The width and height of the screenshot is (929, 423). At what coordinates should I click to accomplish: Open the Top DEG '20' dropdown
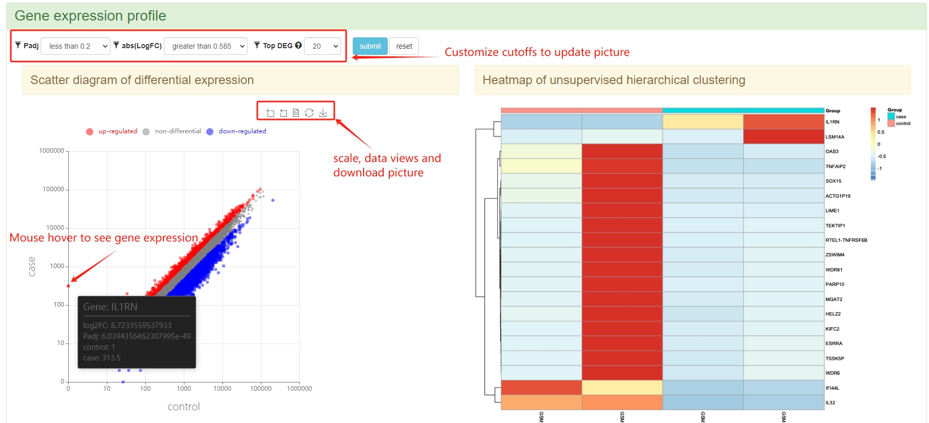point(323,46)
